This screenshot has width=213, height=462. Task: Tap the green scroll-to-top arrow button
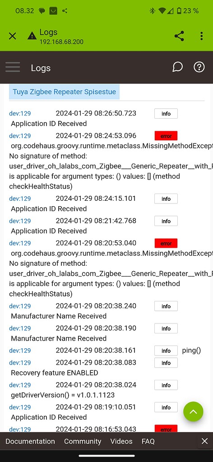point(193,411)
